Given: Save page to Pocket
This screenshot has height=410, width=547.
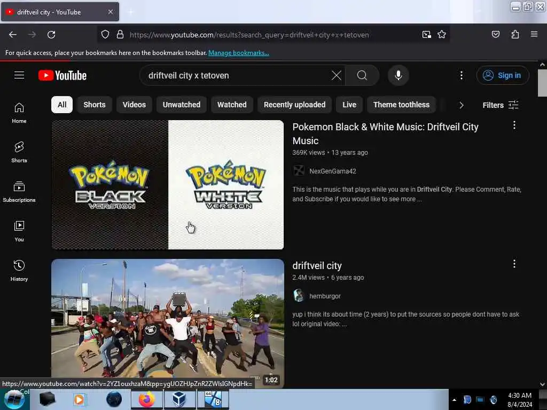Looking at the screenshot, I should pyautogui.click(x=495, y=34).
